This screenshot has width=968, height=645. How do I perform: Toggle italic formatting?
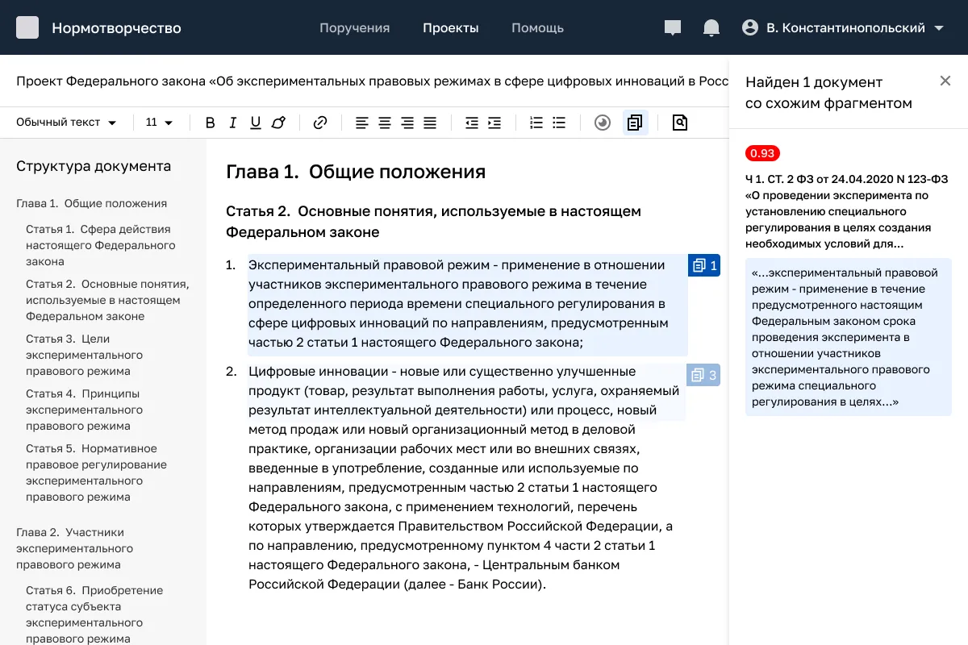pos(233,123)
